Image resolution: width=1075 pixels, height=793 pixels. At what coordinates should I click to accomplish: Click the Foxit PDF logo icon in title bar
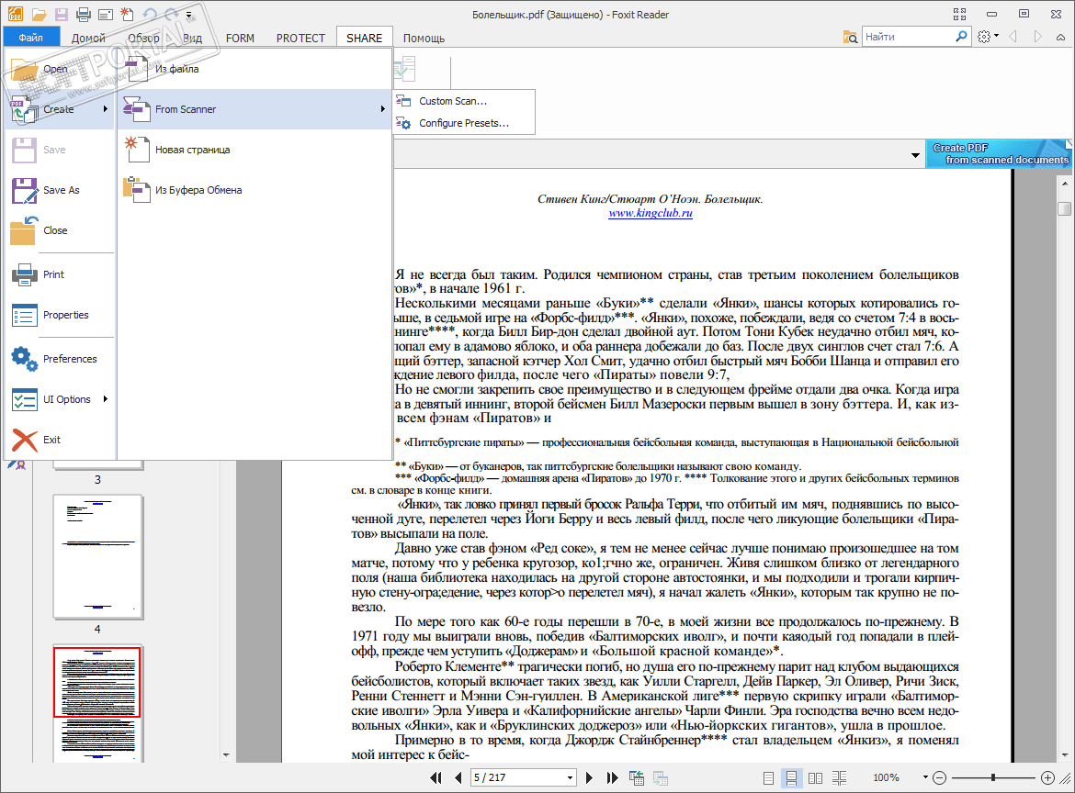click(x=14, y=15)
